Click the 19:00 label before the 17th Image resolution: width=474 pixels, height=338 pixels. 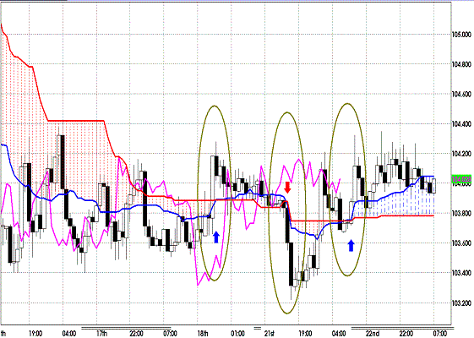pyautogui.click(x=35, y=334)
